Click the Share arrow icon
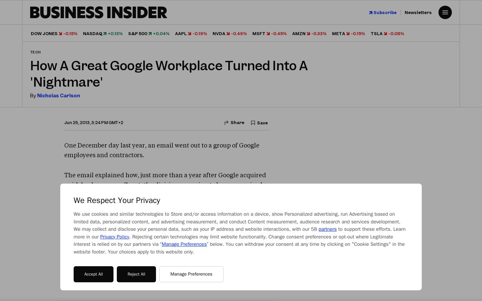 point(227,122)
